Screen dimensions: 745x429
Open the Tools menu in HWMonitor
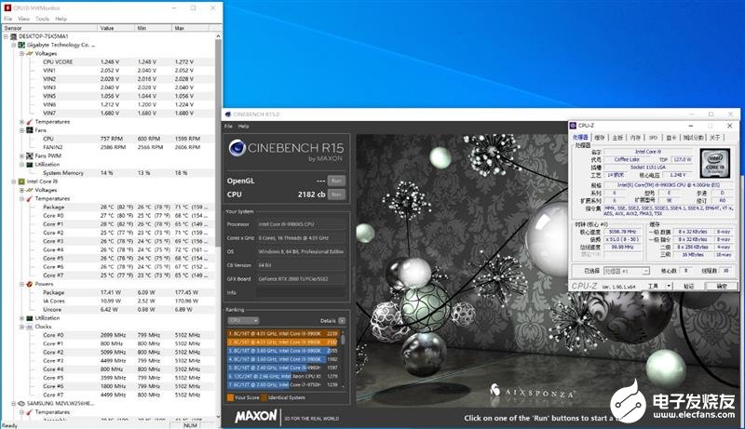pyautogui.click(x=42, y=19)
